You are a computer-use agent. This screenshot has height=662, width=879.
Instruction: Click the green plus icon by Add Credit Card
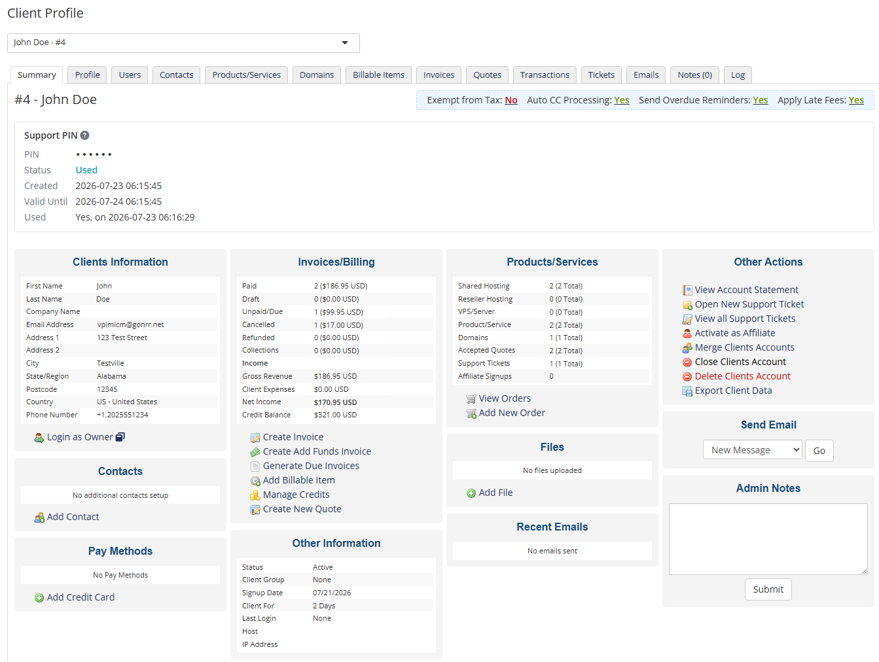click(x=39, y=598)
